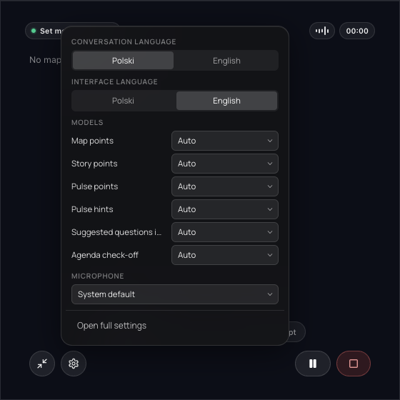Set conversation language to English
The image size is (400, 400).
click(226, 61)
